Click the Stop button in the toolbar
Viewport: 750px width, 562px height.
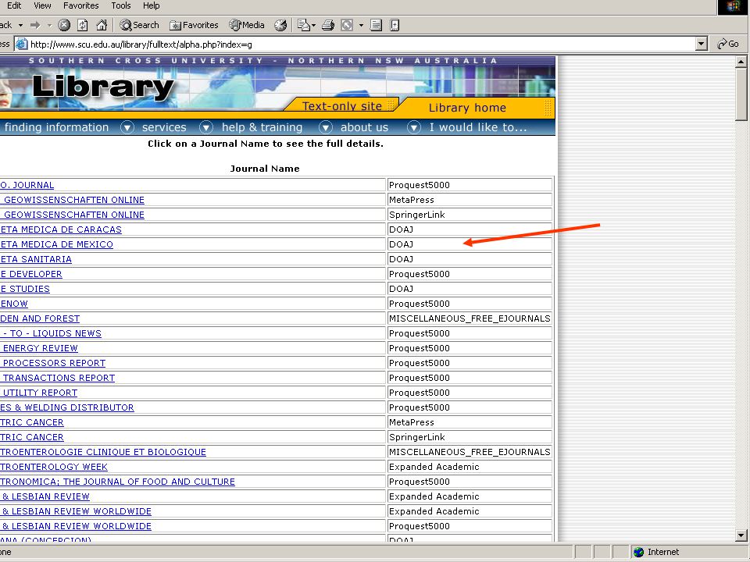(x=64, y=25)
